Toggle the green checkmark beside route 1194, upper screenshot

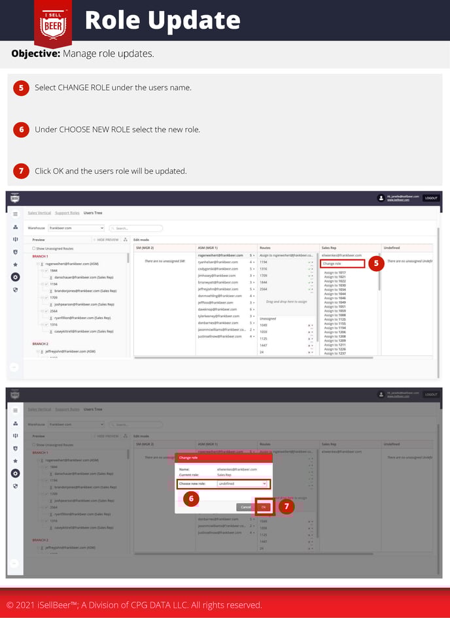pos(310,262)
